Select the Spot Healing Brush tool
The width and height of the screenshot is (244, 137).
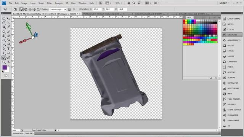[4, 32]
